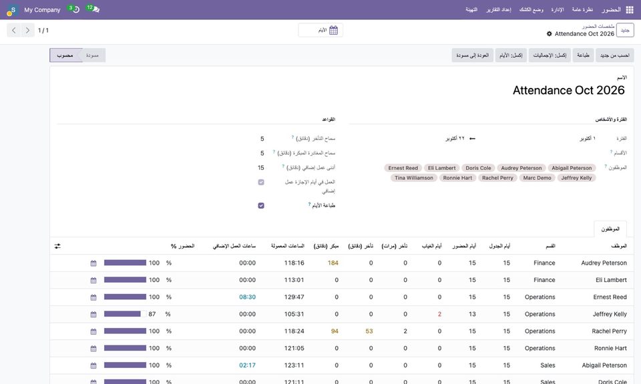This screenshot has width=641, height=384.
Task: Open calendar icon in Abigail Peterson row
Action: 93,365
